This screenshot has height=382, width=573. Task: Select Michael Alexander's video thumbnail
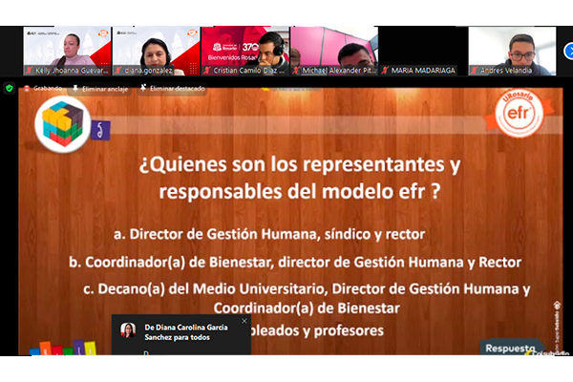point(332,51)
